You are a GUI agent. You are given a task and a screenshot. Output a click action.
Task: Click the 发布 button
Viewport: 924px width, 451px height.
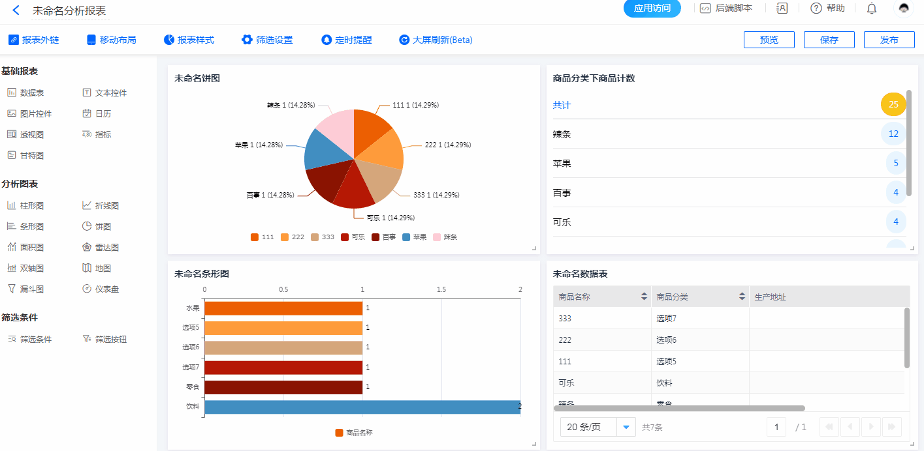(x=889, y=40)
